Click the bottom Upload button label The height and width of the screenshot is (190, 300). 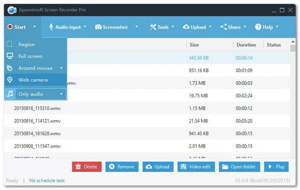[162, 167]
